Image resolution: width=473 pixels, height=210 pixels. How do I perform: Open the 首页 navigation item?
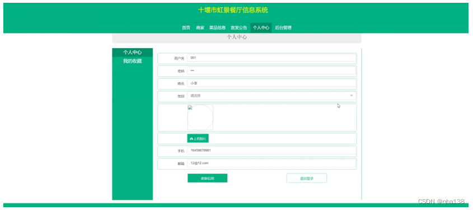tap(186, 28)
